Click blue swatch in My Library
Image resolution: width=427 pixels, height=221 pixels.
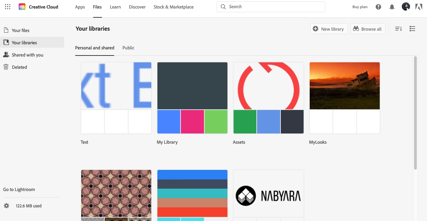[169, 122]
